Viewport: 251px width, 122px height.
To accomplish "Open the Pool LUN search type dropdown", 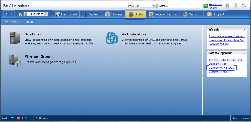I will pos(142,6).
